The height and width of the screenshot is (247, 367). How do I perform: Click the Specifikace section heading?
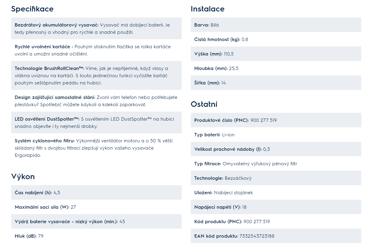[32, 9]
